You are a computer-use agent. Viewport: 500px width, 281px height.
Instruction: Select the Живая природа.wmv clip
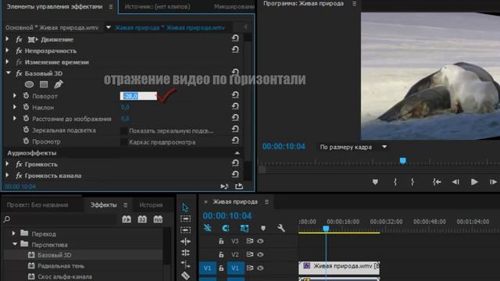coord(339,268)
